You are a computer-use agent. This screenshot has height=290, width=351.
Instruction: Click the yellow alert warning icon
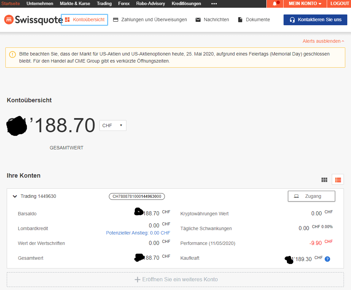click(12, 54)
